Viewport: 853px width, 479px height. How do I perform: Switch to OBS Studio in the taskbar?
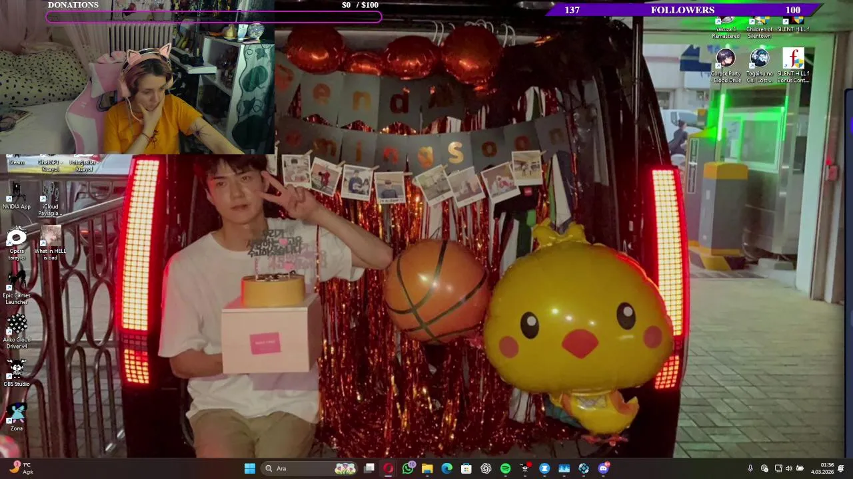[x=525, y=468]
